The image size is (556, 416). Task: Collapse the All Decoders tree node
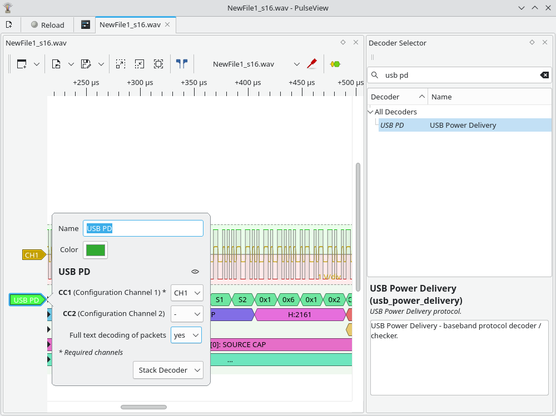370,112
